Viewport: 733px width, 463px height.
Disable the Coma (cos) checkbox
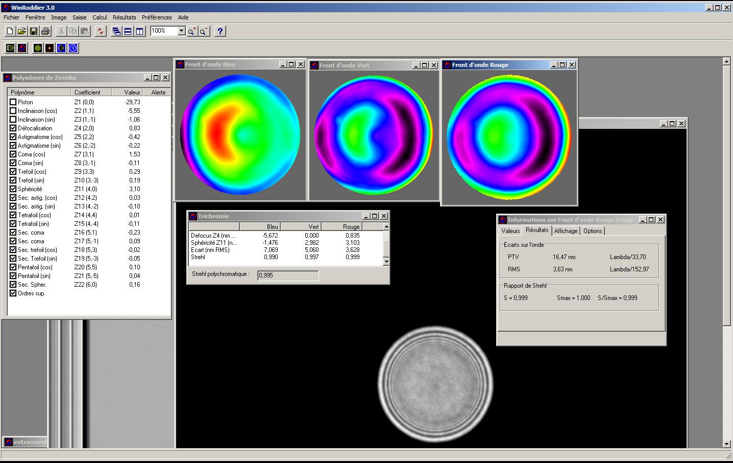[x=13, y=154]
